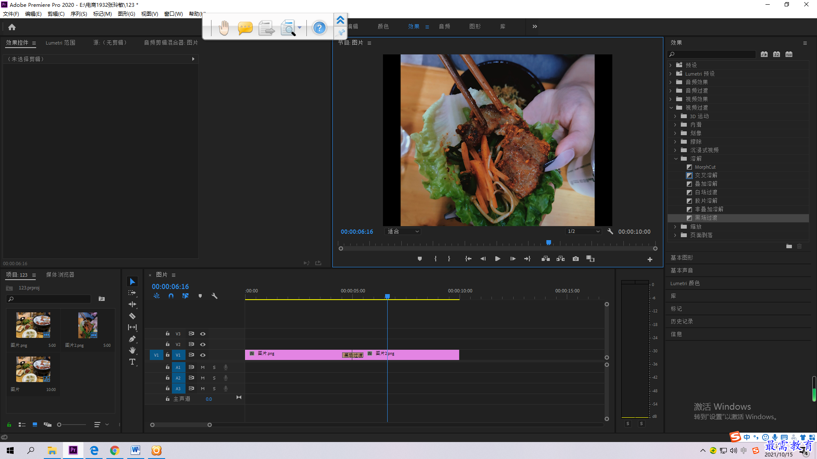Expand the 页面剥落 folder
817x459 pixels.
tap(675, 235)
